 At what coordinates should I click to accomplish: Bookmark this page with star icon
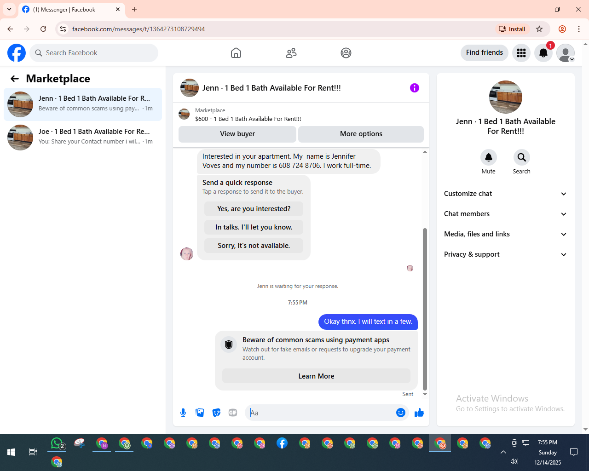click(x=539, y=29)
